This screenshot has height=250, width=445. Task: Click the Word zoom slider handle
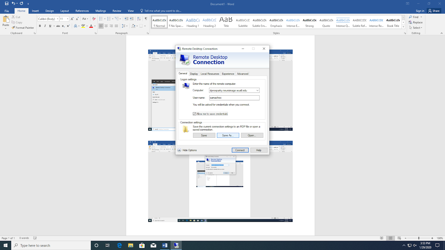419,238
